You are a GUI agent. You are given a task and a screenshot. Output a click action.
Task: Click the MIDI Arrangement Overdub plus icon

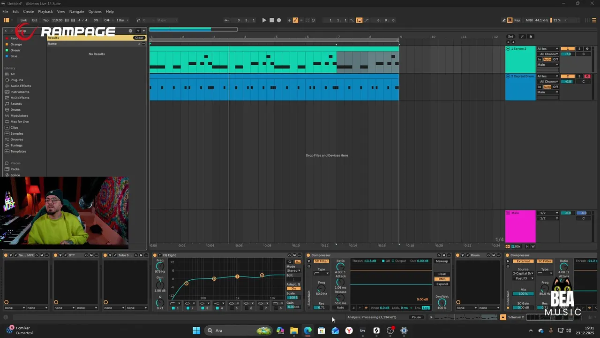pyautogui.click(x=289, y=20)
